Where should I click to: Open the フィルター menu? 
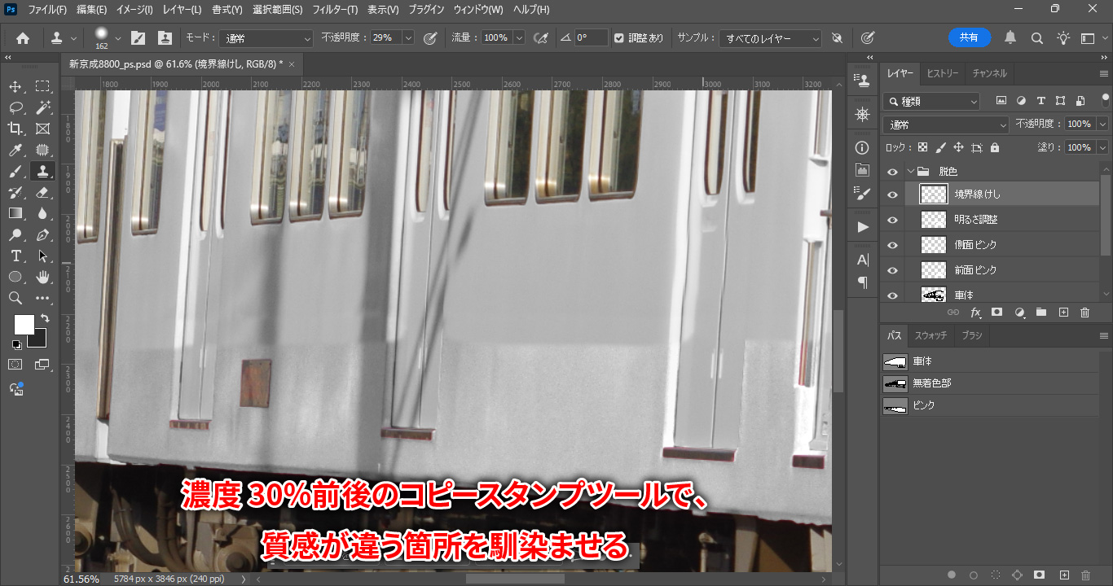(335, 10)
